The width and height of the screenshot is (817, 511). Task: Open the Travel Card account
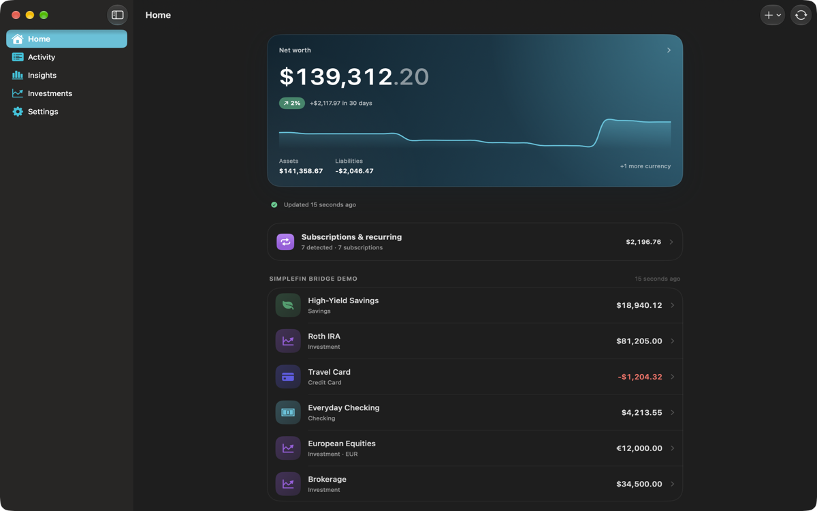475,377
